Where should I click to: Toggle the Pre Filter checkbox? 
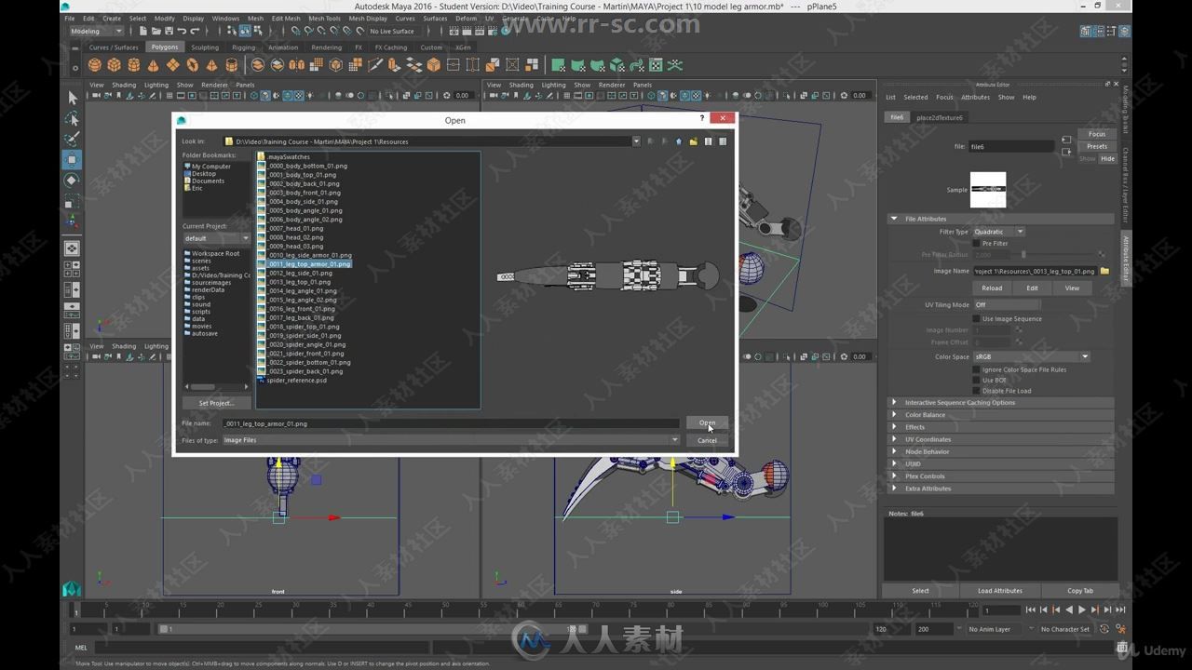976,243
